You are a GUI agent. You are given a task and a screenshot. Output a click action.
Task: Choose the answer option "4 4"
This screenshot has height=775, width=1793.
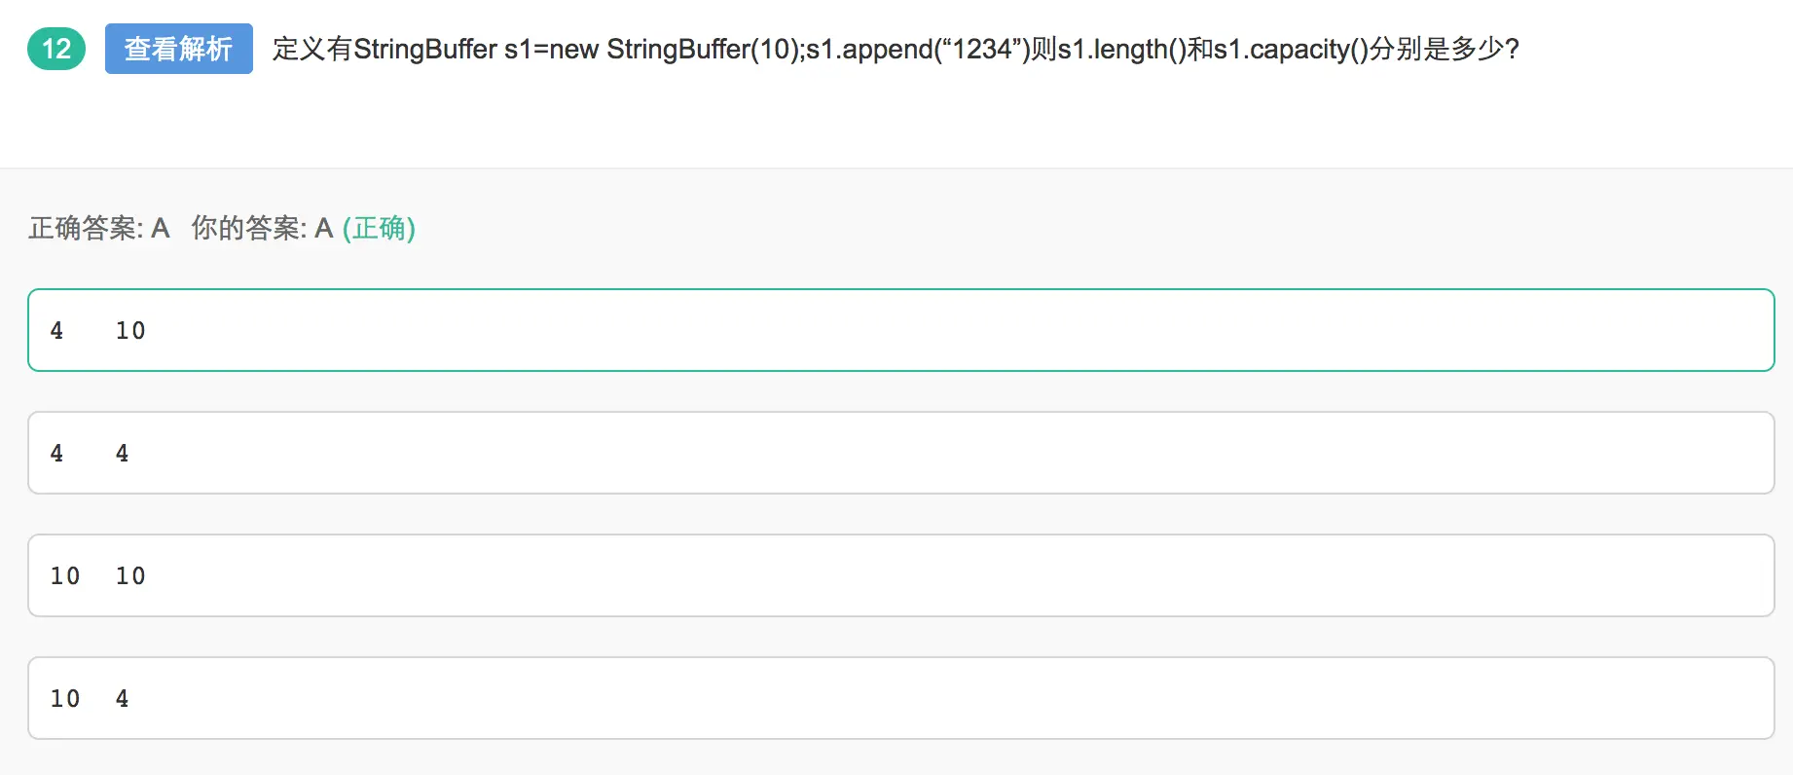click(900, 453)
